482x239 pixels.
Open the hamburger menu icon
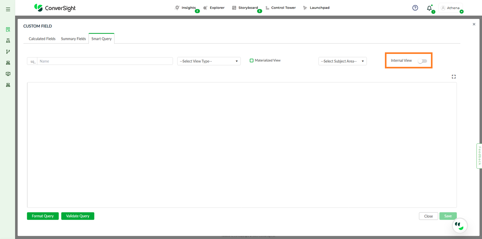(8, 9)
